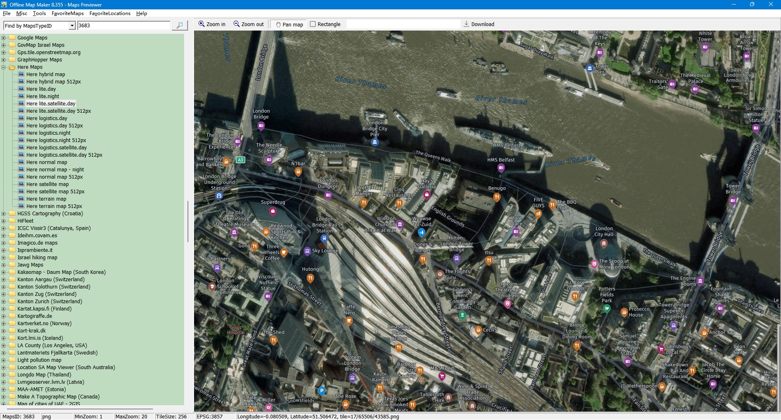Click the Tower Pier ferry marker
The width and height of the screenshot is (781, 420).
pyautogui.click(x=590, y=68)
